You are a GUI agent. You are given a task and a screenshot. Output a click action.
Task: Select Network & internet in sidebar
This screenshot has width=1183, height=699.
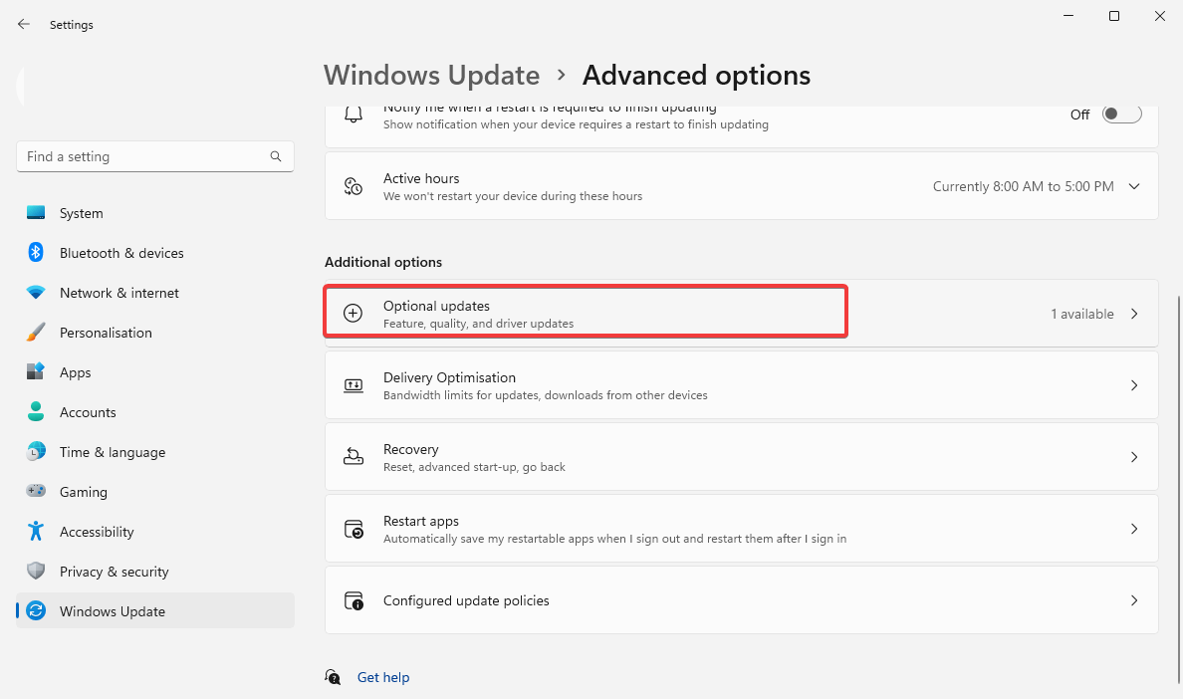pyautogui.click(x=154, y=293)
